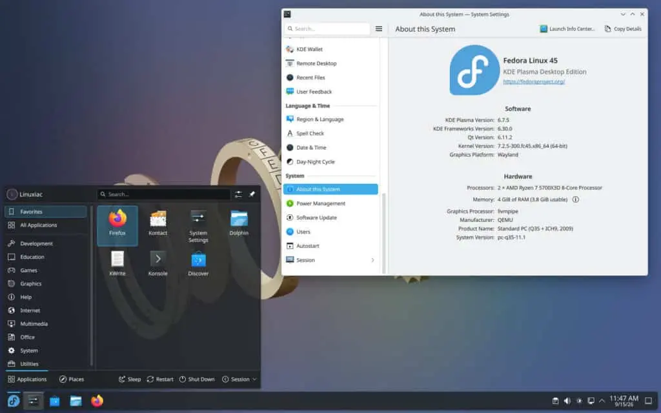Click the Sleep button
661x413 pixels.
130,379
